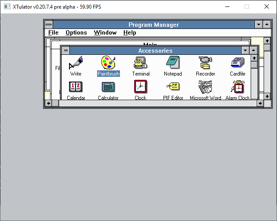Click Program Manager vertical scroll up arrow

tap(267, 41)
